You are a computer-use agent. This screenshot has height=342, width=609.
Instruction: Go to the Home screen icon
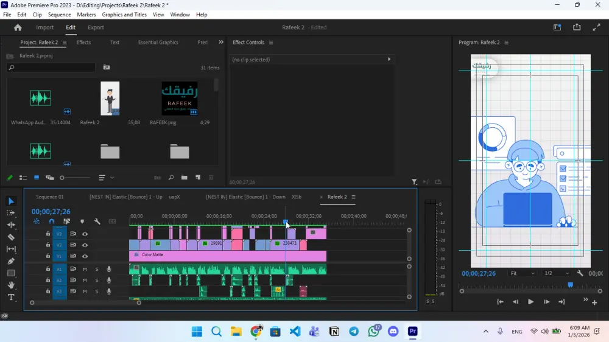tap(18, 27)
